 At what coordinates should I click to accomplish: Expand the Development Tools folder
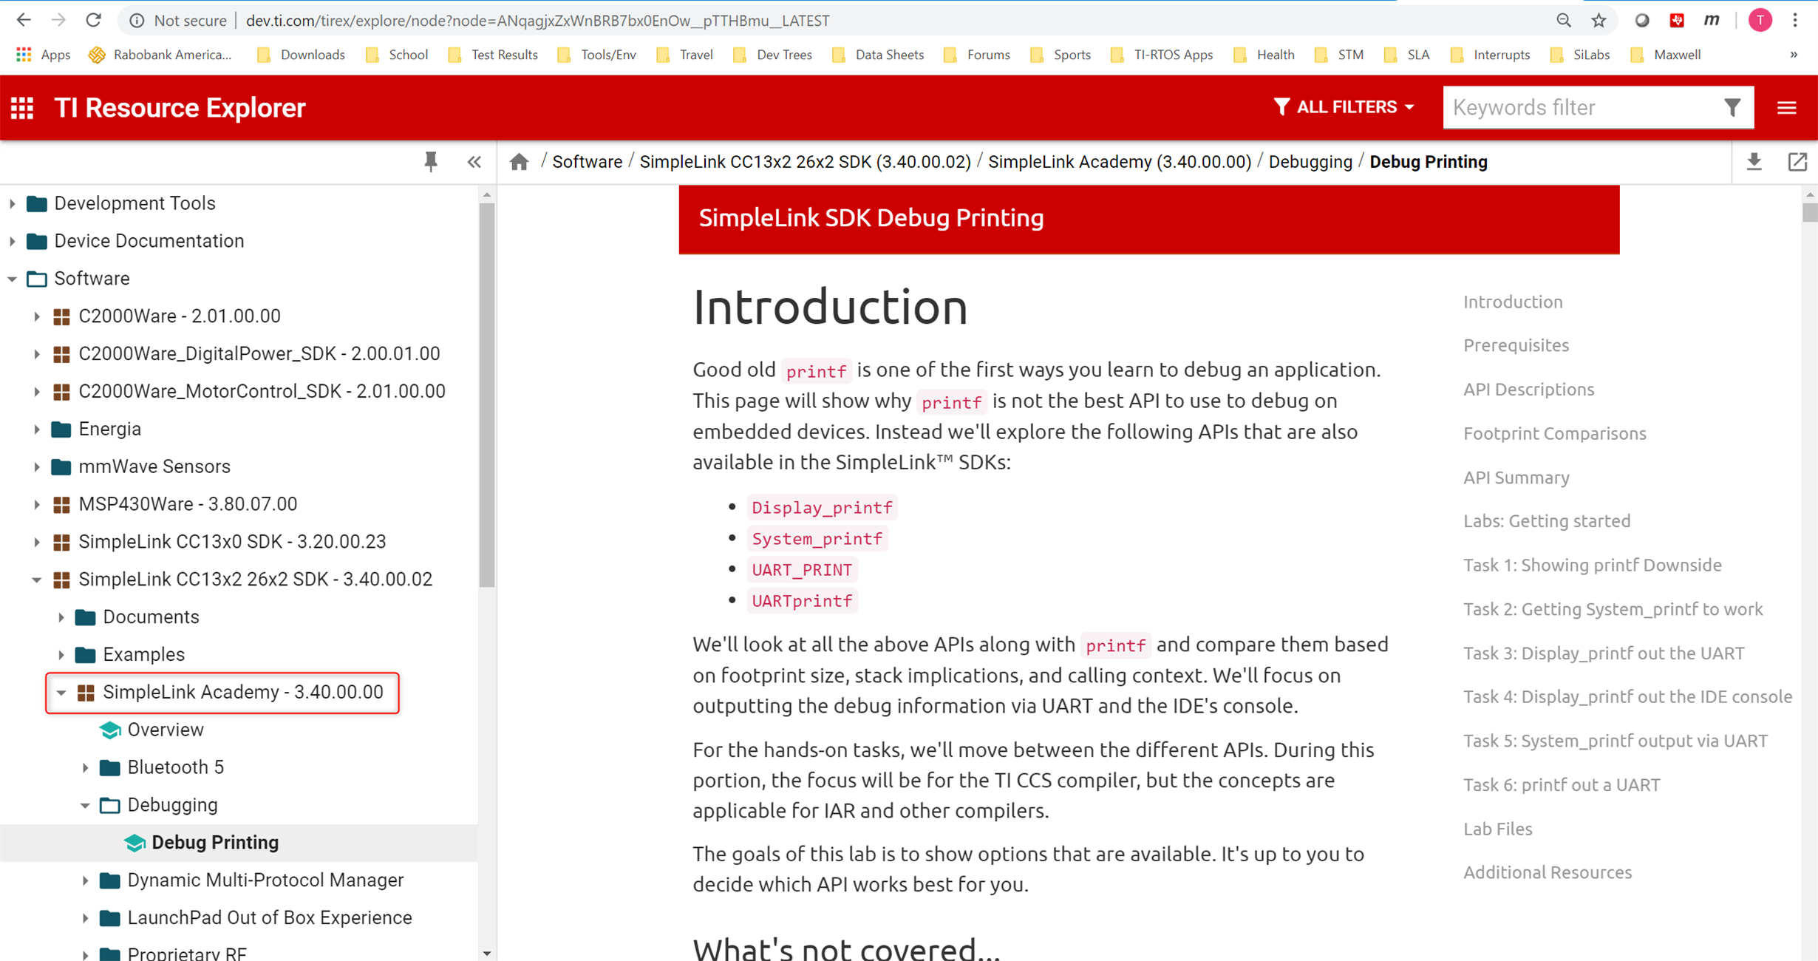(12, 203)
